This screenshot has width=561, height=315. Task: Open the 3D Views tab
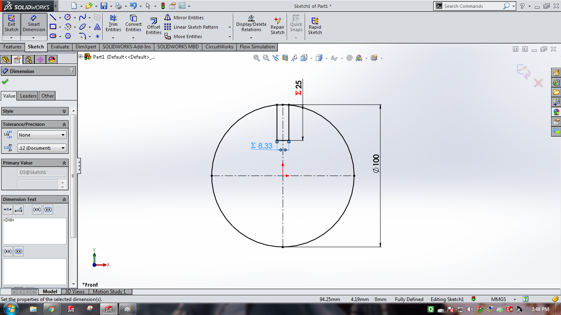75,292
